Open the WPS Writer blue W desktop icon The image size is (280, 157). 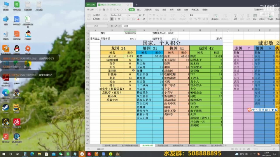17,20
